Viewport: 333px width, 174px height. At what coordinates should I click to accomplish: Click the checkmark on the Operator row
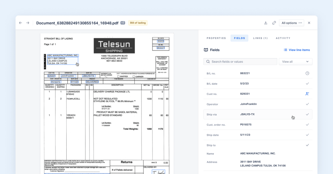[x=307, y=104]
